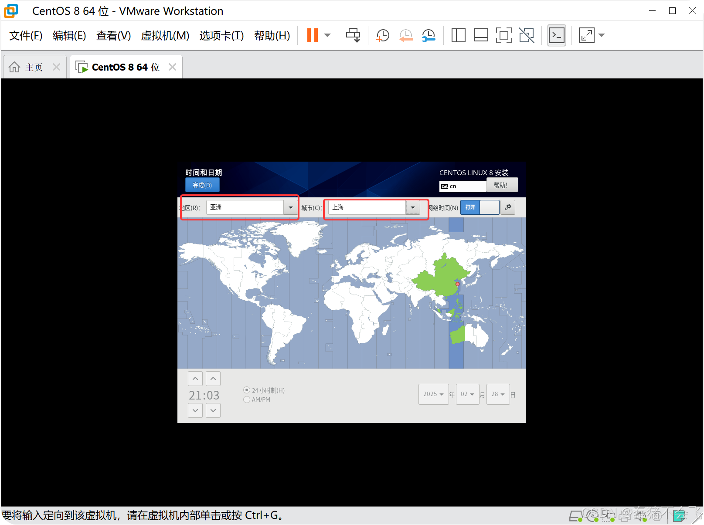Open the 帮助(H) menu
Image resolution: width=704 pixels, height=525 pixels.
coord(272,36)
